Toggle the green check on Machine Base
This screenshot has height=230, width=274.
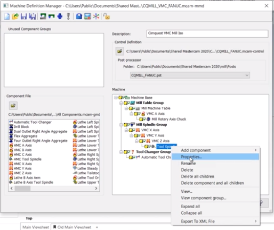click(124, 97)
